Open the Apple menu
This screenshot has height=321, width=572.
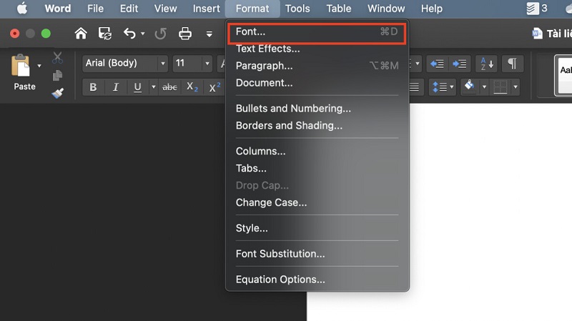tap(21, 9)
